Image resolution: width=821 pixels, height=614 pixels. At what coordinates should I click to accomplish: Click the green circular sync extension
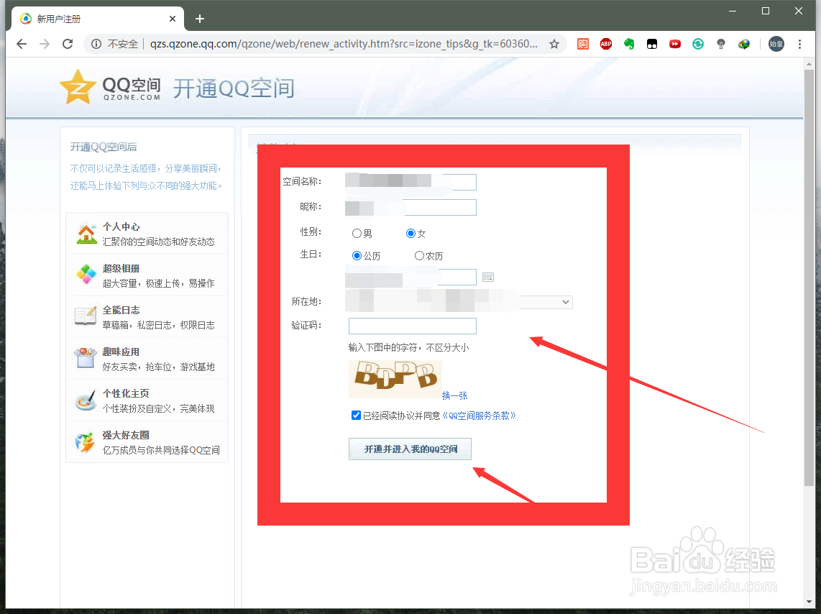(x=698, y=44)
